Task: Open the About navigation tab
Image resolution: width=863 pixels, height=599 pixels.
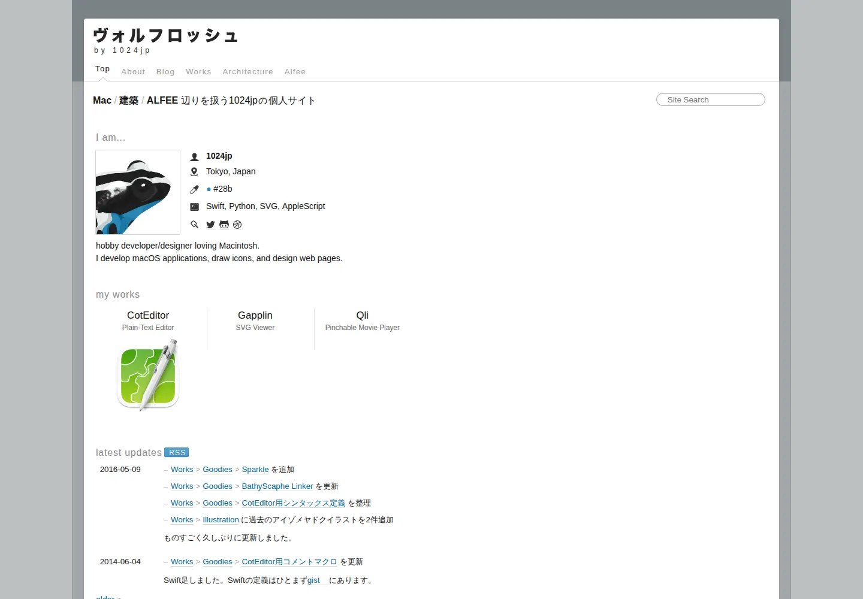Action: [x=133, y=72]
